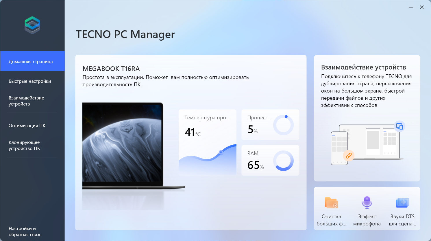Viewport: 431px width, 241px height.
Task: Click the TECNO PC Manager title
Action: click(x=125, y=34)
